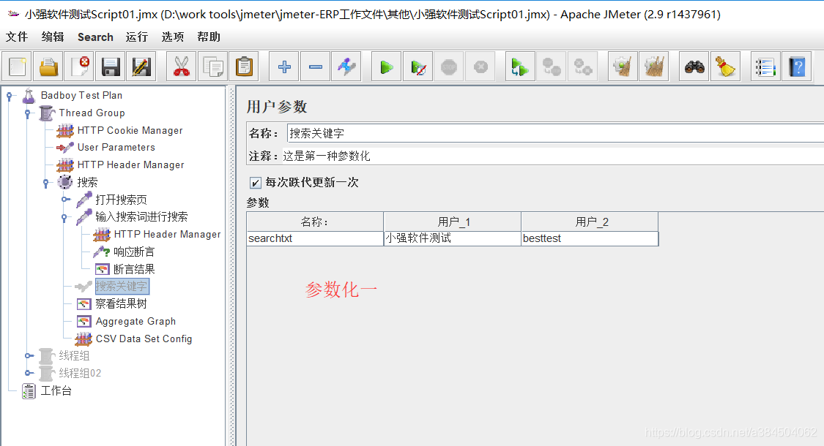Image resolution: width=824 pixels, height=446 pixels.
Task: Select Aggregate Graph in the tree
Action: coord(136,321)
